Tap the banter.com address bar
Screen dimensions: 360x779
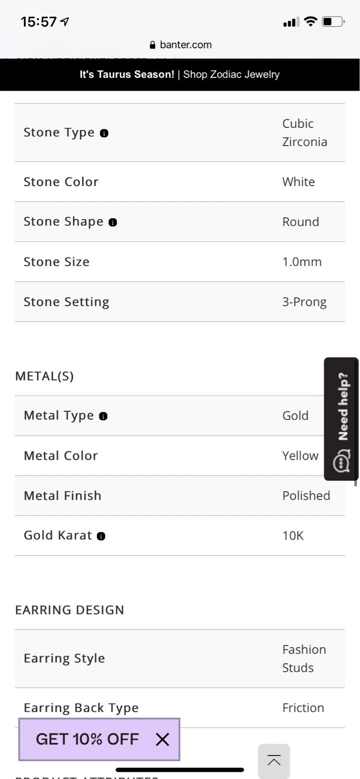point(180,45)
